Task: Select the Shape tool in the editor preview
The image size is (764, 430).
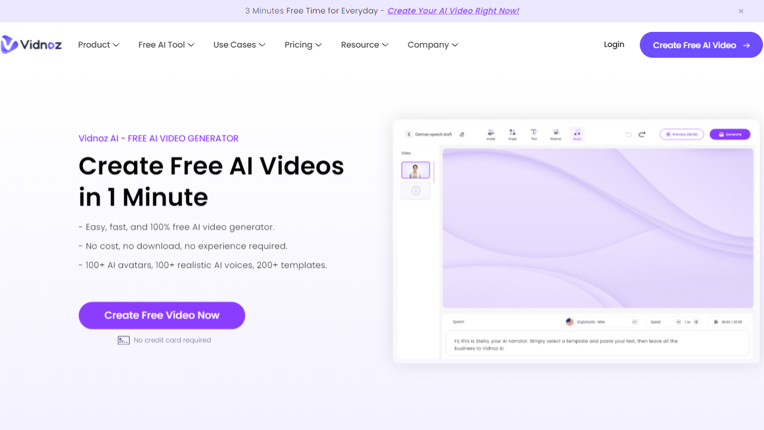Action: (x=512, y=134)
